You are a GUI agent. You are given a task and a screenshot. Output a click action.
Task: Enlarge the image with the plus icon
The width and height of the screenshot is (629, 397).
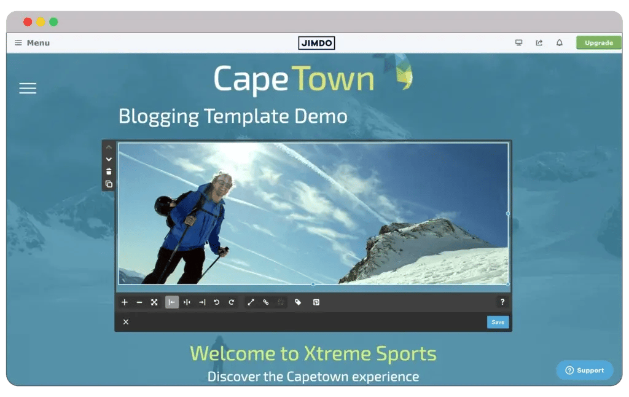[125, 302]
